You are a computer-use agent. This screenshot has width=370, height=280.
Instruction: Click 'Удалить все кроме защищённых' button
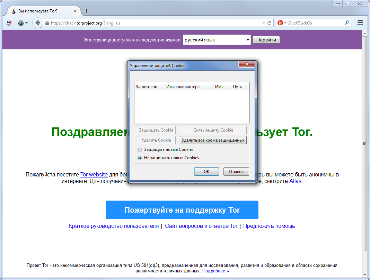pyautogui.click(x=213, y=140)
